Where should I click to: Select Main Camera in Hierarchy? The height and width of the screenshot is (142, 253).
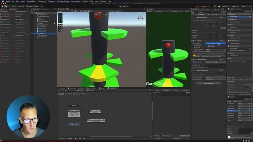pyautogui.click(x=43, y=15)
